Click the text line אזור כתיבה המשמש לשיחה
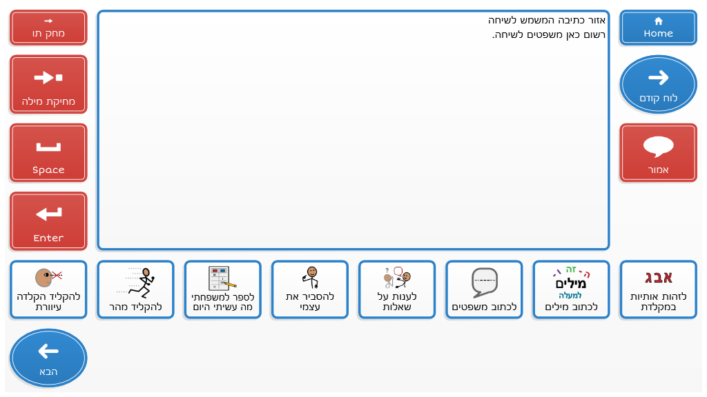Image resolution: width=707 pixels, height=397 pixels. coord(546,21)
